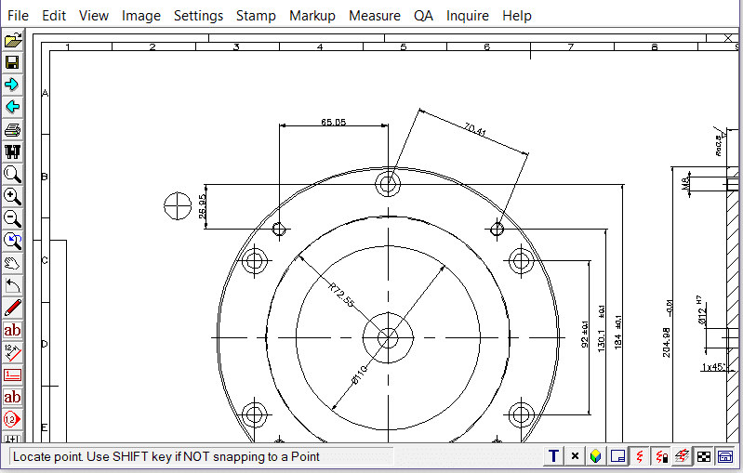This screenshot has height=473, width=743.
Task: Select the ab icon above the balloon tool
Action: pyautogui.click(x=12, y=397)
